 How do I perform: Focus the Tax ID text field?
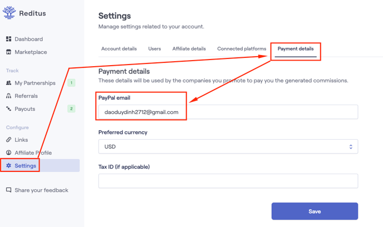point(228,181)
